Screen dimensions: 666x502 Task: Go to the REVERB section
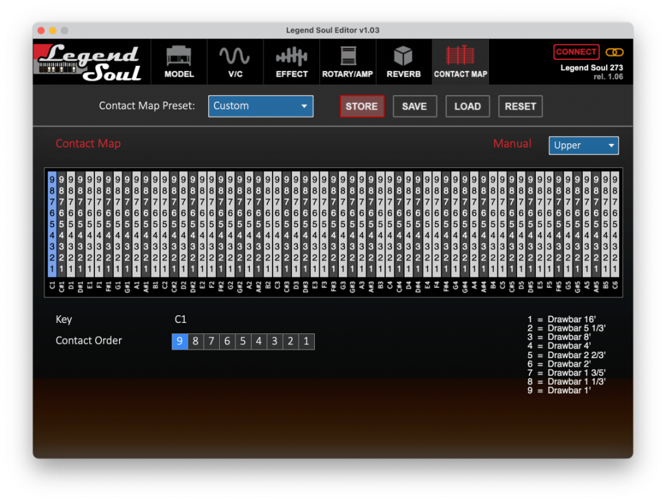coord(404,62)
